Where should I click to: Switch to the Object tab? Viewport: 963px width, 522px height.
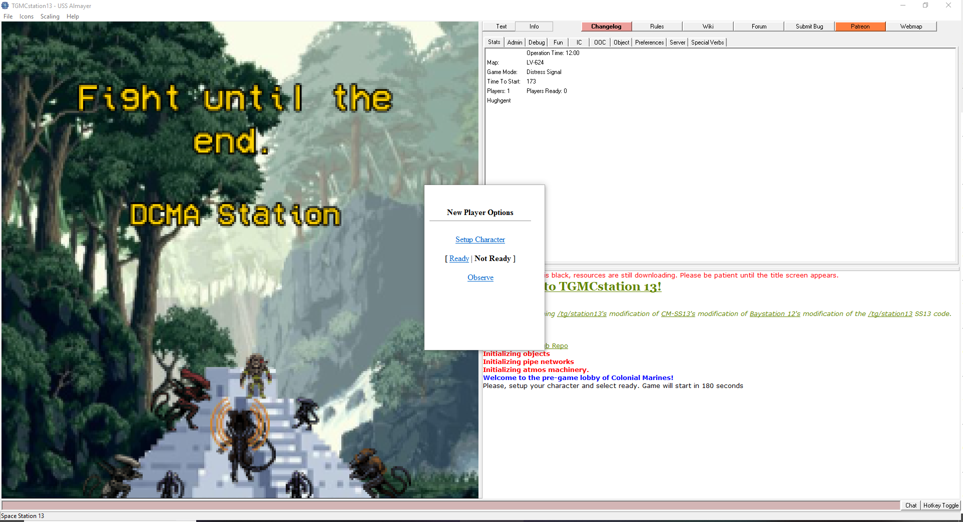click(621, 42)
